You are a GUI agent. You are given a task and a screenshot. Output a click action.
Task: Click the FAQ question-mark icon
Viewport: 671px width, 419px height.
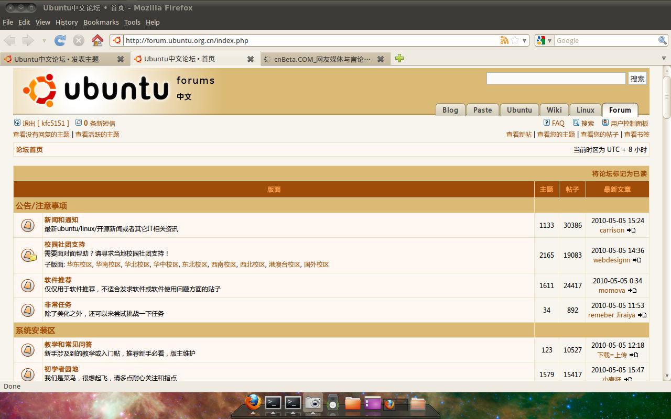(x=547, y=123)
